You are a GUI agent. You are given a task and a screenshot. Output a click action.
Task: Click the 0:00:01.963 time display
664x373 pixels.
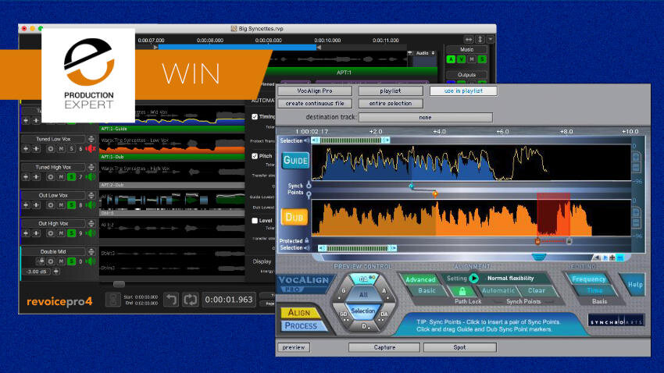pyautogui.click(x=229, y=300)
